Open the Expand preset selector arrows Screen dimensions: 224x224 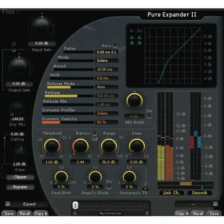coord(8,204)
